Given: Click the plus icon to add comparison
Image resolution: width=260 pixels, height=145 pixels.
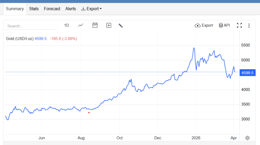Looking at the screenshot, I should [x=109, y=25].
